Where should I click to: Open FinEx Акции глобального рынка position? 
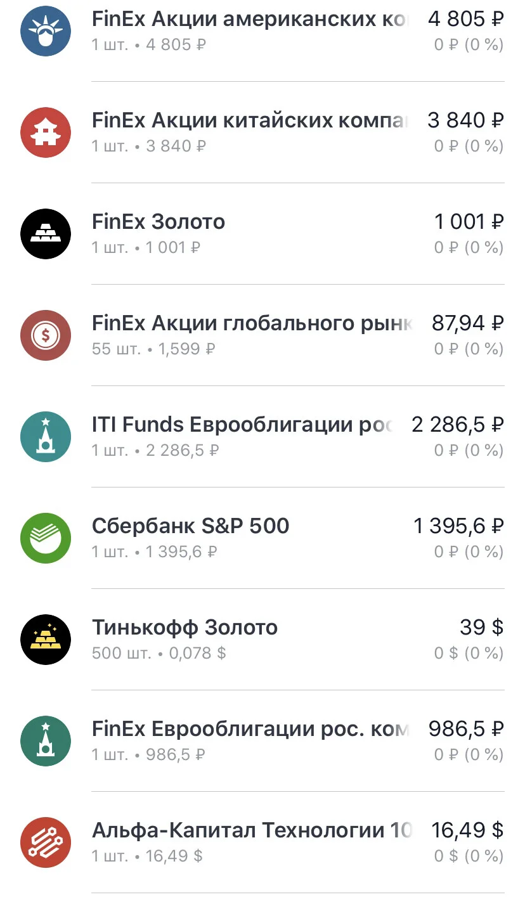pos(262,335)
